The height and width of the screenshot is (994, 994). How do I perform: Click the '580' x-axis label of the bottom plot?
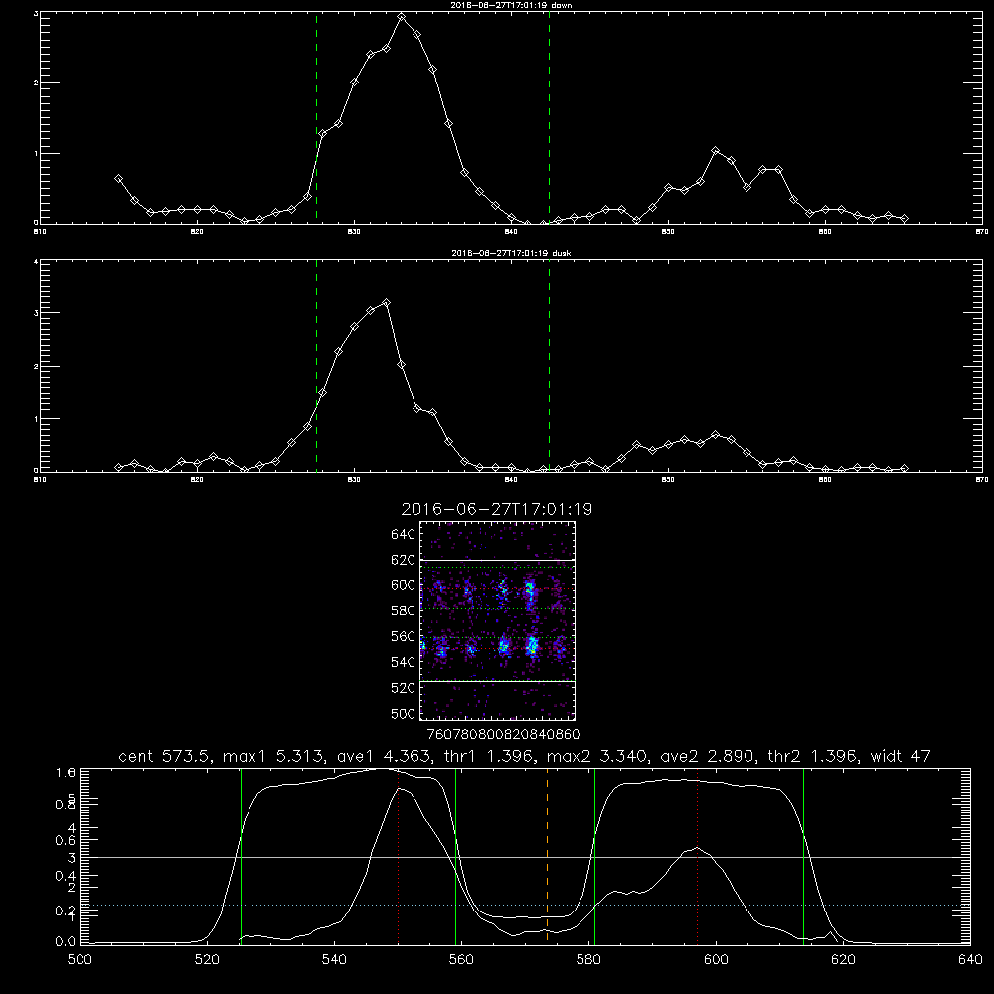point(588,960)
